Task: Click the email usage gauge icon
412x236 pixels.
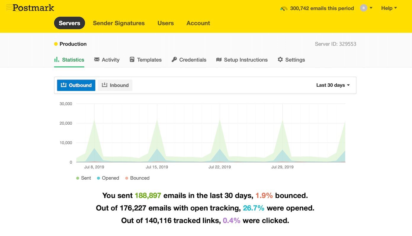Action: coord(284,9)
